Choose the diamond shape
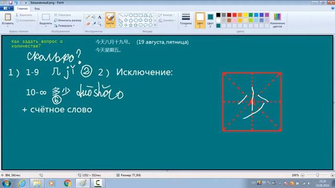Screen dimensions: 335x188 [126, 20]
